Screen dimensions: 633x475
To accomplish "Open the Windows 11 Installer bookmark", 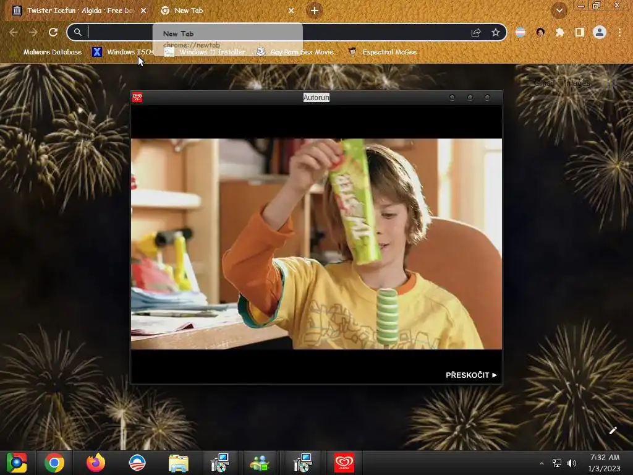I will [x=205, y=52].
